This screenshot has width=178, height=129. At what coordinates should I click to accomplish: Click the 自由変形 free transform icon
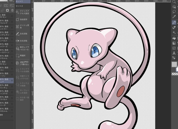coord(18,20)
